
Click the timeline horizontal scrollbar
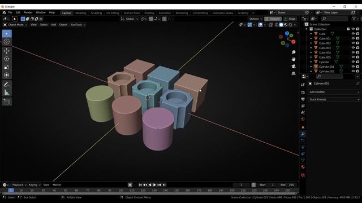(149, 193)
